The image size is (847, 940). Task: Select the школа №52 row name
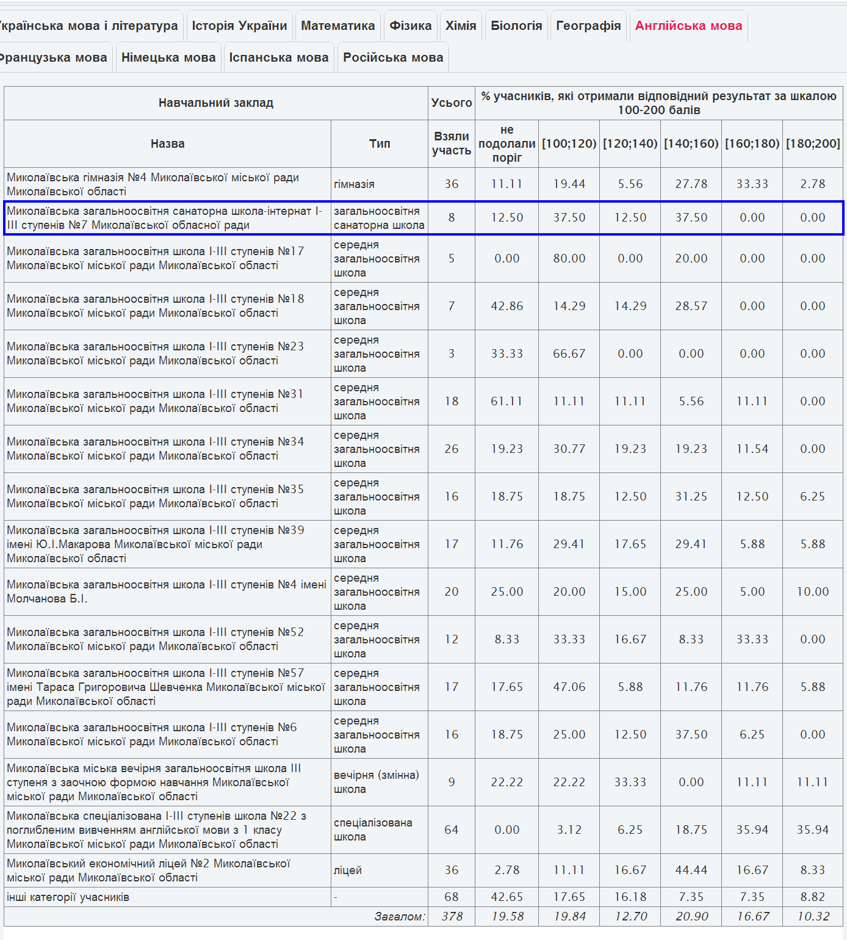click(155, 639)
